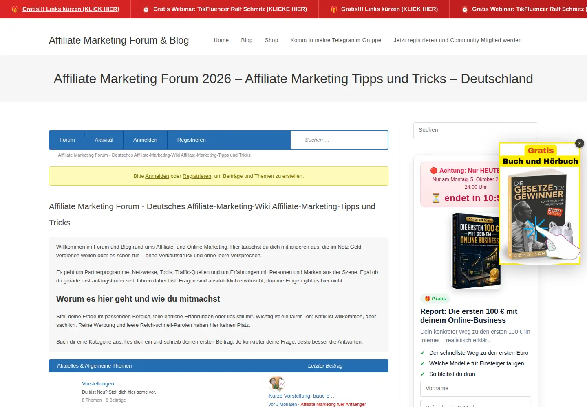Open the Shop menu item
Screen dimensions: 587x407
click(x=271, y=40)
